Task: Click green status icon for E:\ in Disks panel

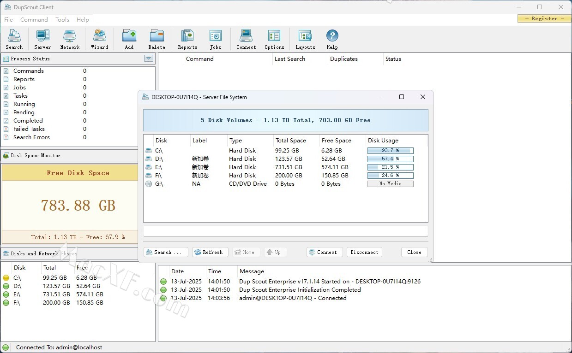Action: [x=6, y=294]
